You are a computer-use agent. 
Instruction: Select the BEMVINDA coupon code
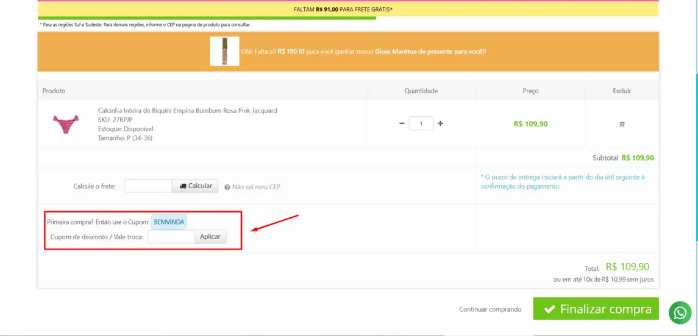169,222
